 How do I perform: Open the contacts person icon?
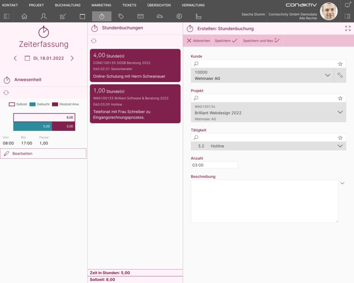44,16
